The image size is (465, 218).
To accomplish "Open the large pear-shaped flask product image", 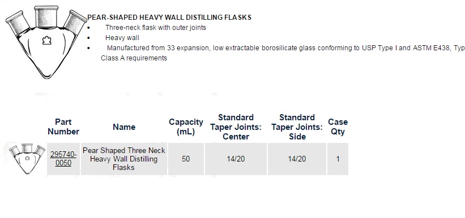I will 46,42.
